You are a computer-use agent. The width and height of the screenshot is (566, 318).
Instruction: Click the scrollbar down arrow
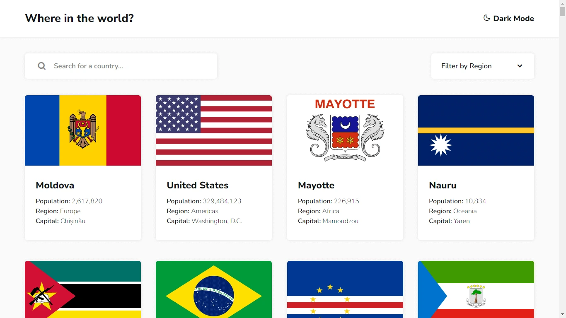(562, 314)
